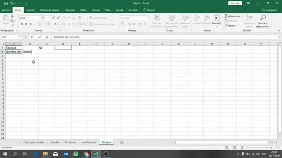Screen dimensions: 282x158
Task: Confirm the entry with the checkmark
Action: pyautogui.click(x=40, y=37)
